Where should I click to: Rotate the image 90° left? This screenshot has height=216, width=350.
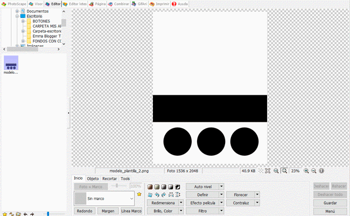(157, 195)
